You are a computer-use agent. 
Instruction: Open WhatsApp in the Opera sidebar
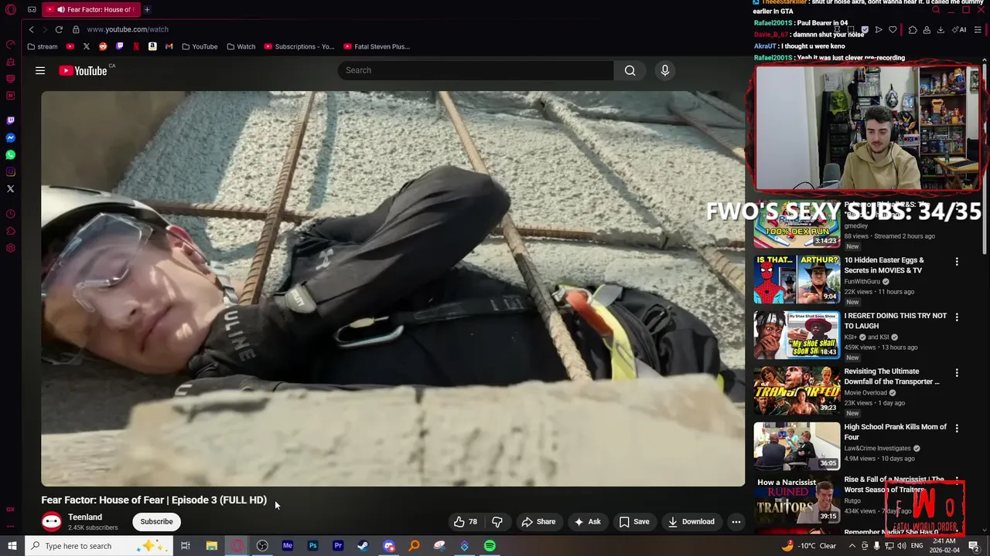10,154
